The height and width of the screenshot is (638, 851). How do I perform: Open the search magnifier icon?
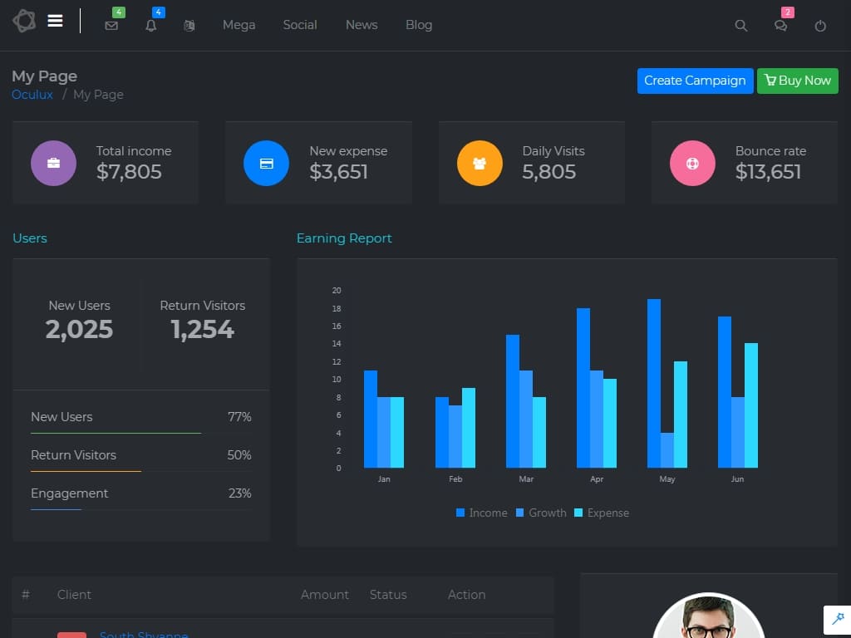click(x=740, y=26)
